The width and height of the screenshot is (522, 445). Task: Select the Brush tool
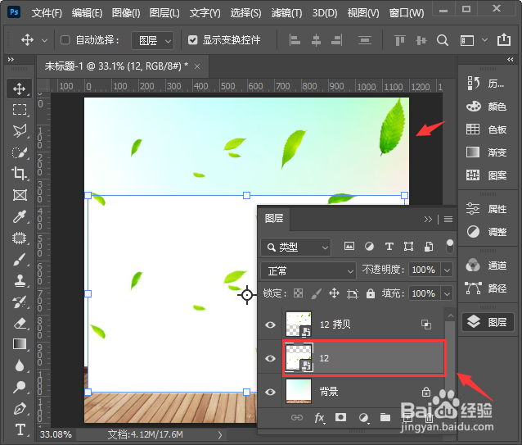(x=20, y=259)
